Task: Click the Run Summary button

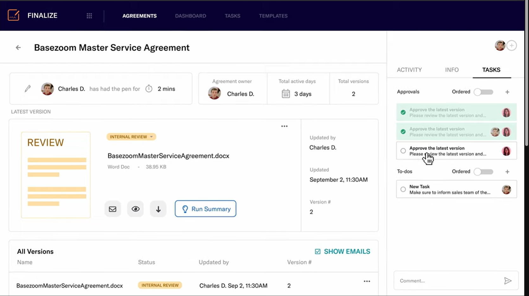Action: 206,209
